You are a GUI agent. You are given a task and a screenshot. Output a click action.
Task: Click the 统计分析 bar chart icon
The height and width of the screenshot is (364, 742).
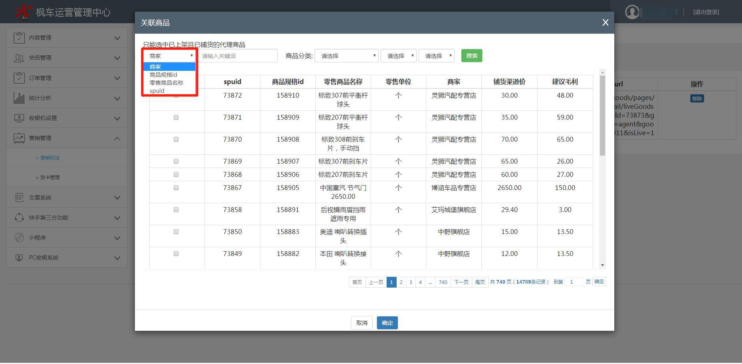coord(19,98)
